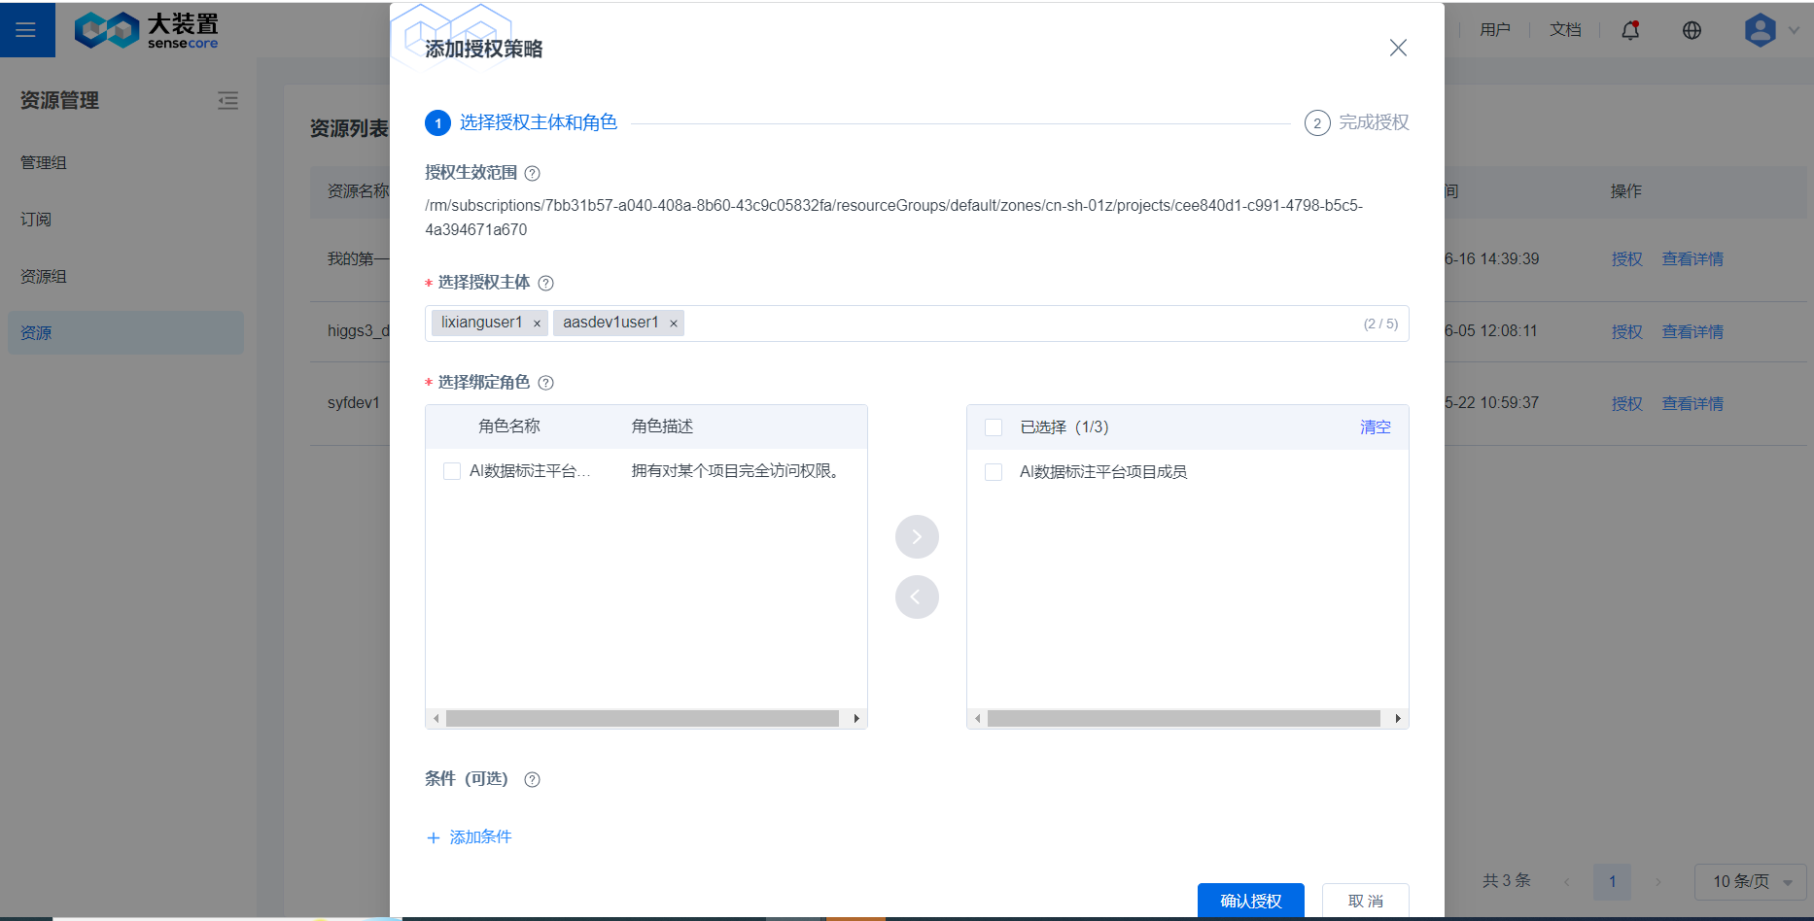Click the syfdev1 resource name
The image size is (1814, 921).
(x=354, y=403)
